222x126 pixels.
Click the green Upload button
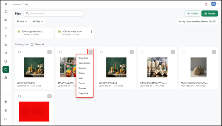209,14
